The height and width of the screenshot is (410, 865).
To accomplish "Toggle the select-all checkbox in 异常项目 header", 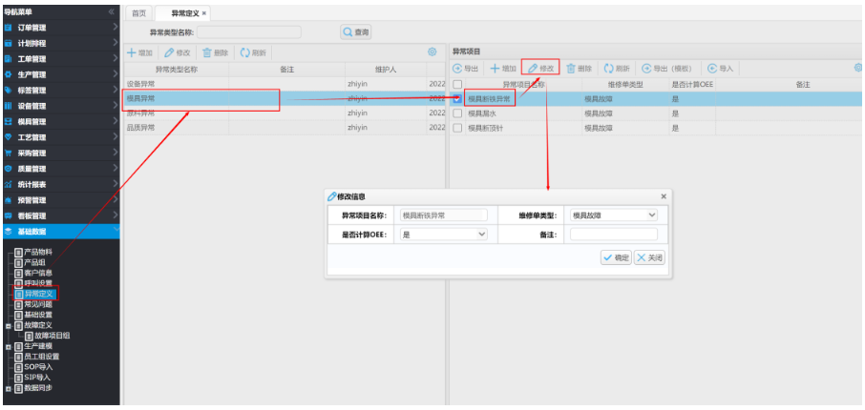I will (457, 85).
